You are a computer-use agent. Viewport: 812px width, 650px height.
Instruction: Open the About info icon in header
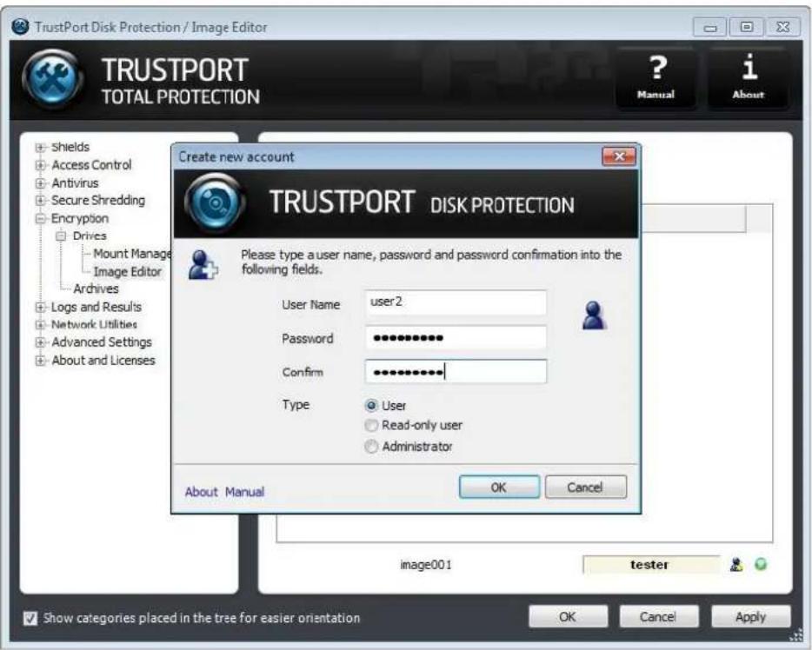748,77
